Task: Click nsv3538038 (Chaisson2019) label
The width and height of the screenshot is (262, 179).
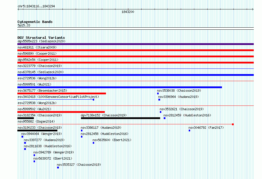Action: 179,91
